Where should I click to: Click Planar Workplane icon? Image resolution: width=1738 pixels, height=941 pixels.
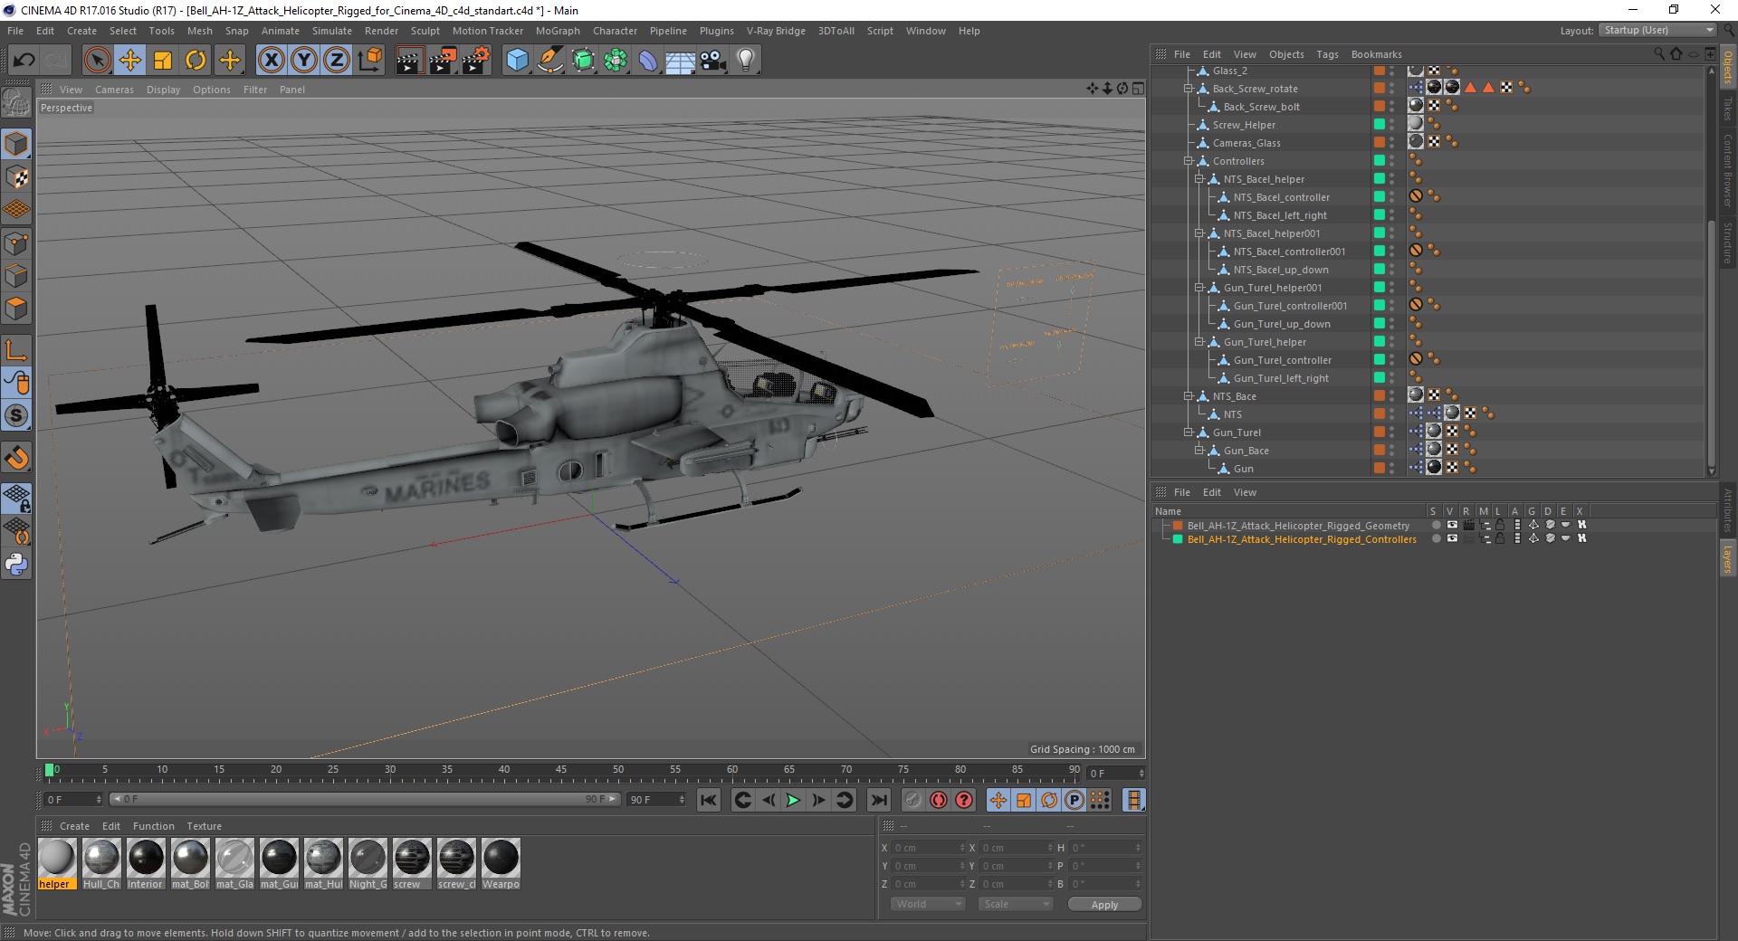click(x=16, y=531)
